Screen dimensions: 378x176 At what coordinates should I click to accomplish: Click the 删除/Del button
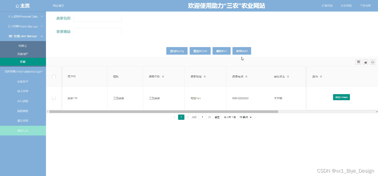click(221, 51)
